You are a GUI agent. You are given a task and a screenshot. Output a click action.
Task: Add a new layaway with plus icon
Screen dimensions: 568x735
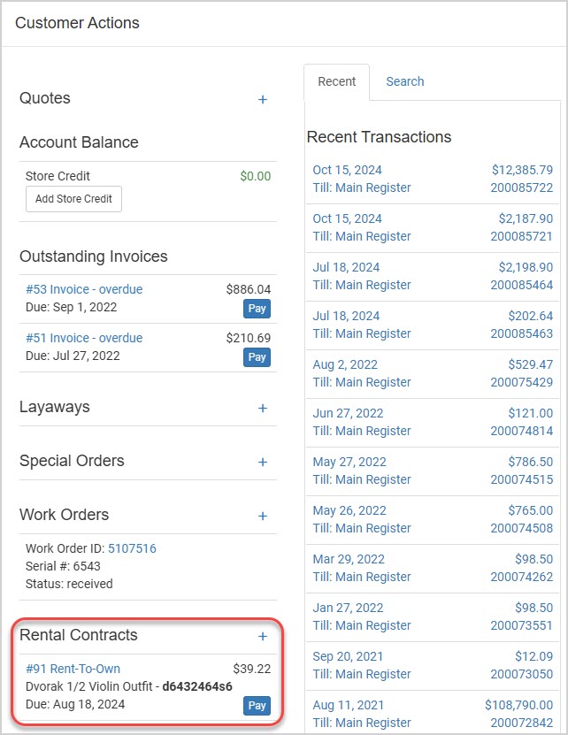click(263, 409)
